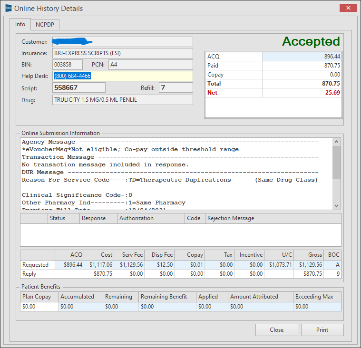Click the Insurance field showing BRJ-EXPRESS SCRIPTS
The image size is (361, 348).
pyautogui.click(x=123, y=53)
